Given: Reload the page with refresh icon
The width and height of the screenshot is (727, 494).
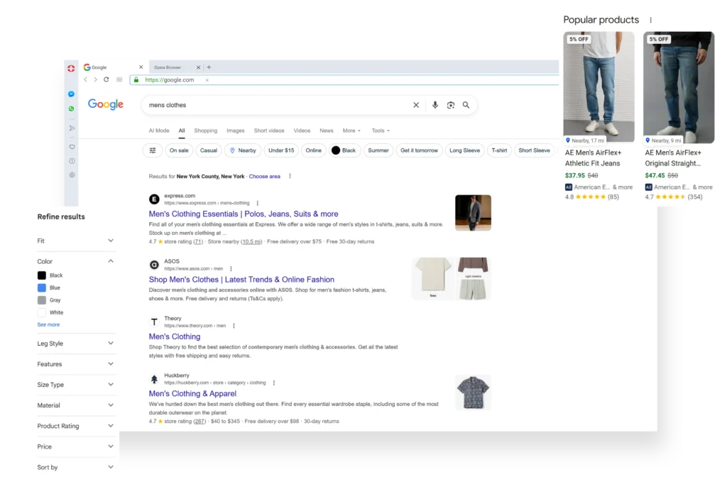Looking at the screenshot, I should (x=106, y=79).
